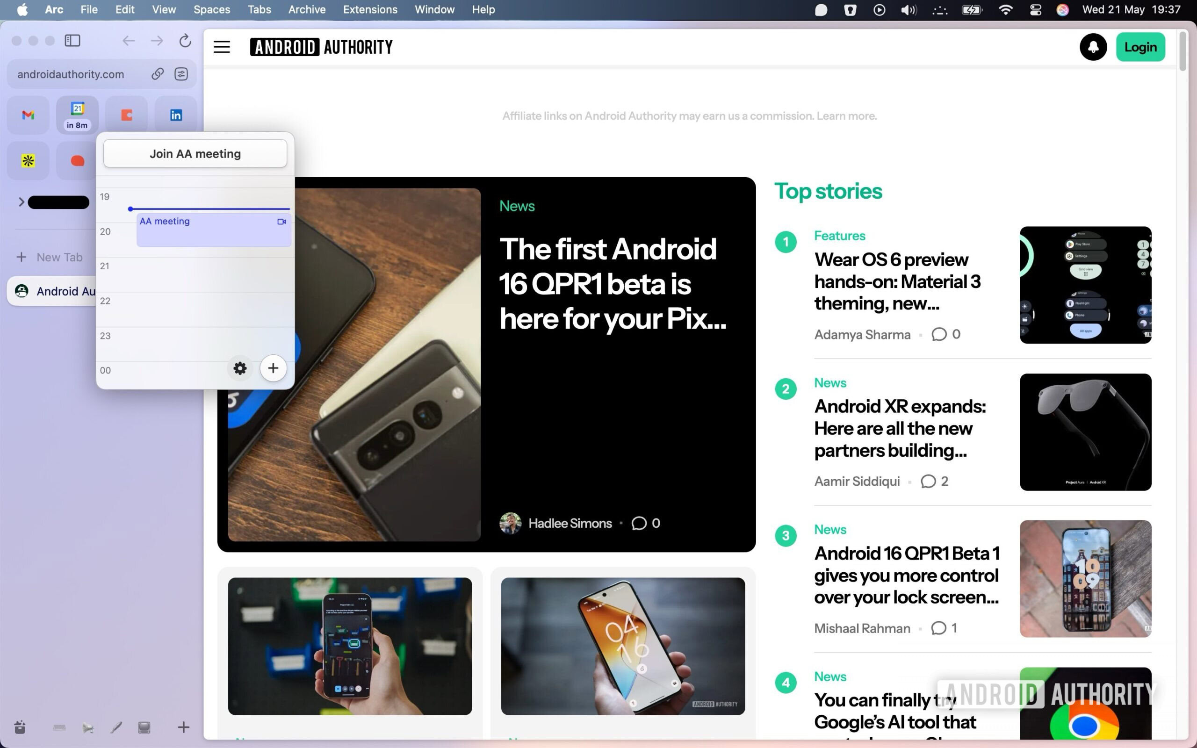Open the pinned Gmail favorite

coord(28,115)
